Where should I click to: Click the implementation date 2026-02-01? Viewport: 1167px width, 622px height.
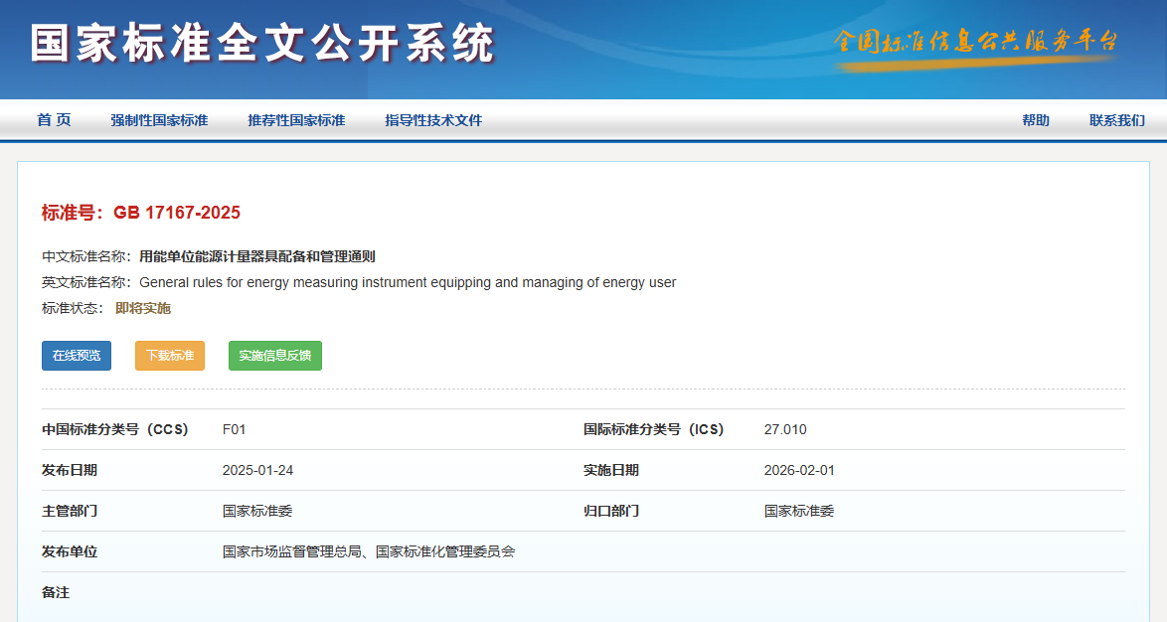[x=799, y=470]
